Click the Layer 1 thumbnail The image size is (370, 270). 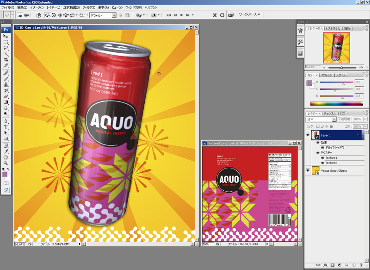click(x=315, y=135)
